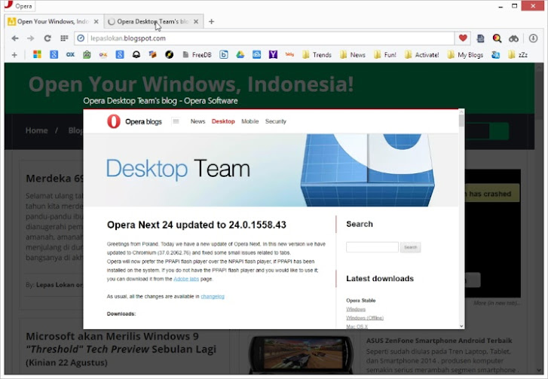Expand the Fun! bookmarks folder
The width and height of the screenshot is (548, 379).
click(384, 55)
